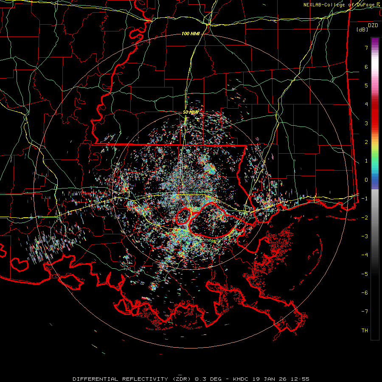Click the -3 value on color scale
The height and width of the screenshot is (382, 382).
[365, 236]
